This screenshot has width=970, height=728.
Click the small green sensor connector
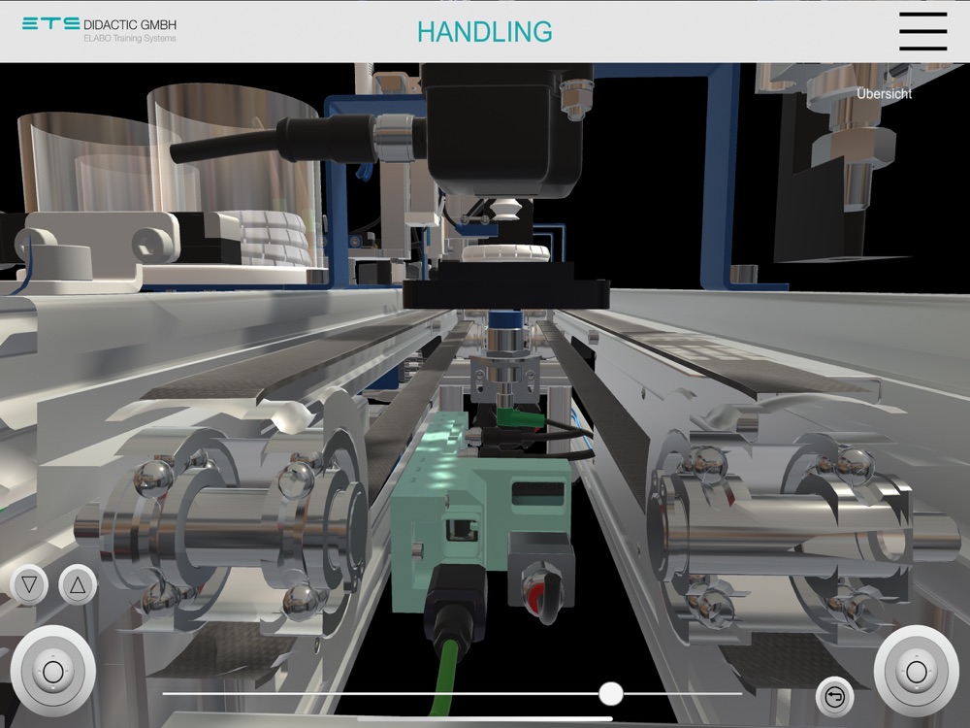[520, 417]
